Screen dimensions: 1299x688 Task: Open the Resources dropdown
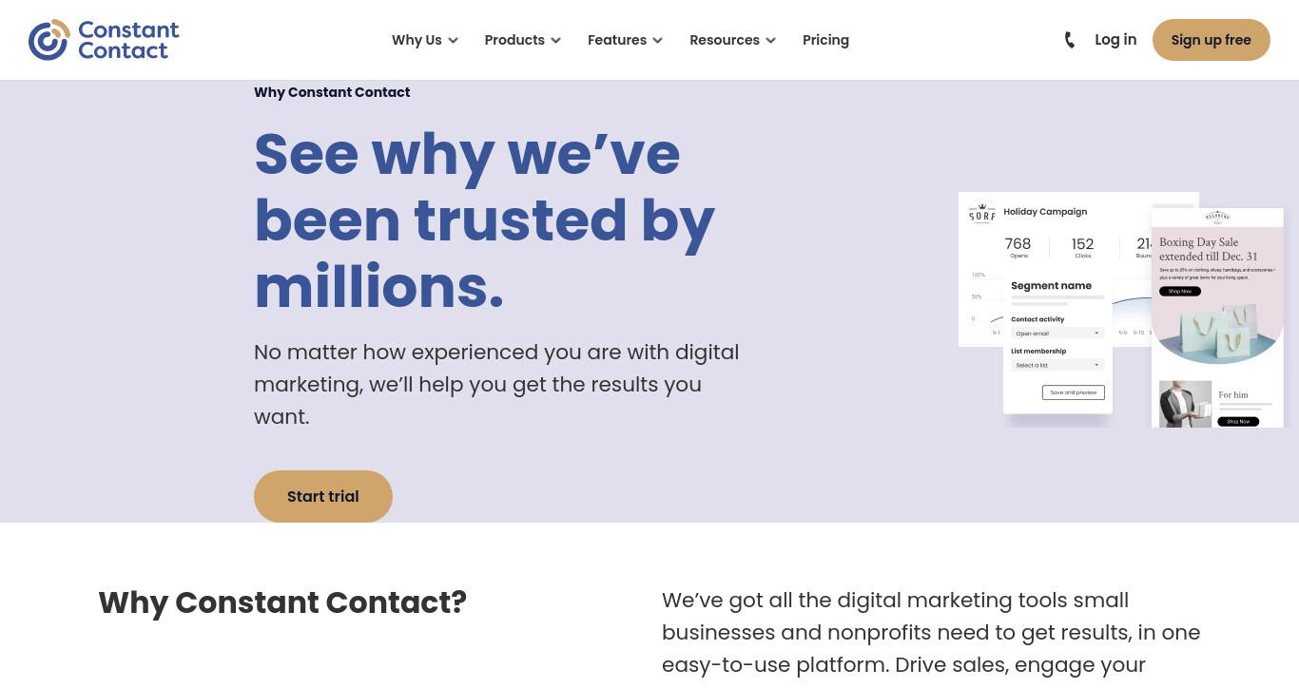coord(732,40)
